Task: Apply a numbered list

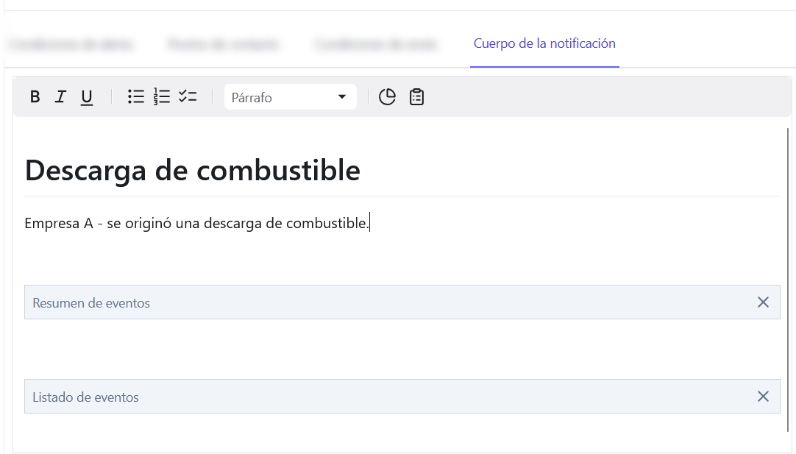Action: pyautogui.click(x=161, y=96)
